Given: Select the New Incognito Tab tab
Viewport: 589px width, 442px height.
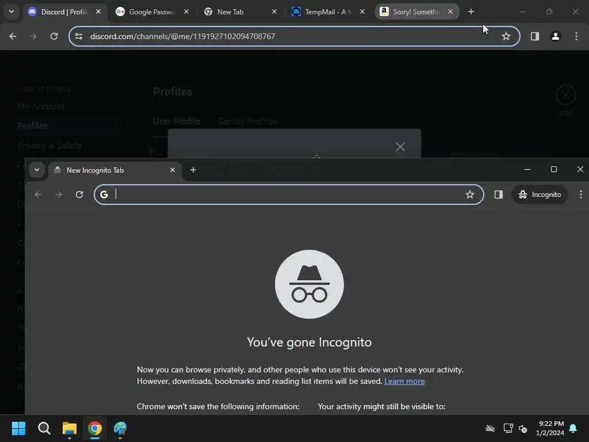Looking at the screenshot, I should pyautogui.click(x=115, y=170).
